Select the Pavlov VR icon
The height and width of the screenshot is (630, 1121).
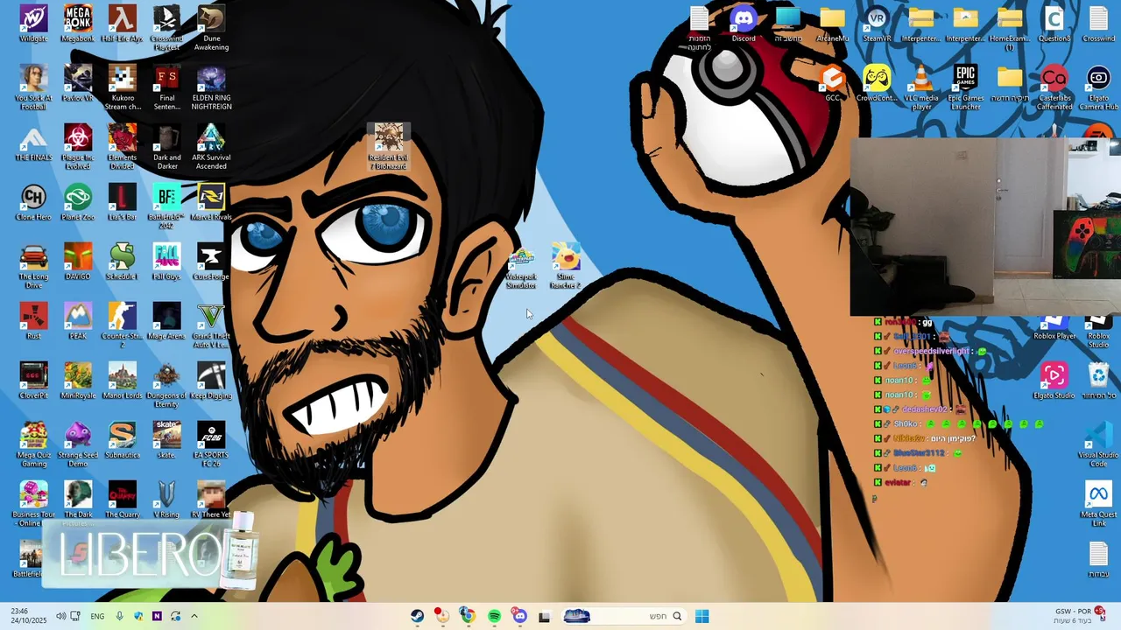click(78, 83)
